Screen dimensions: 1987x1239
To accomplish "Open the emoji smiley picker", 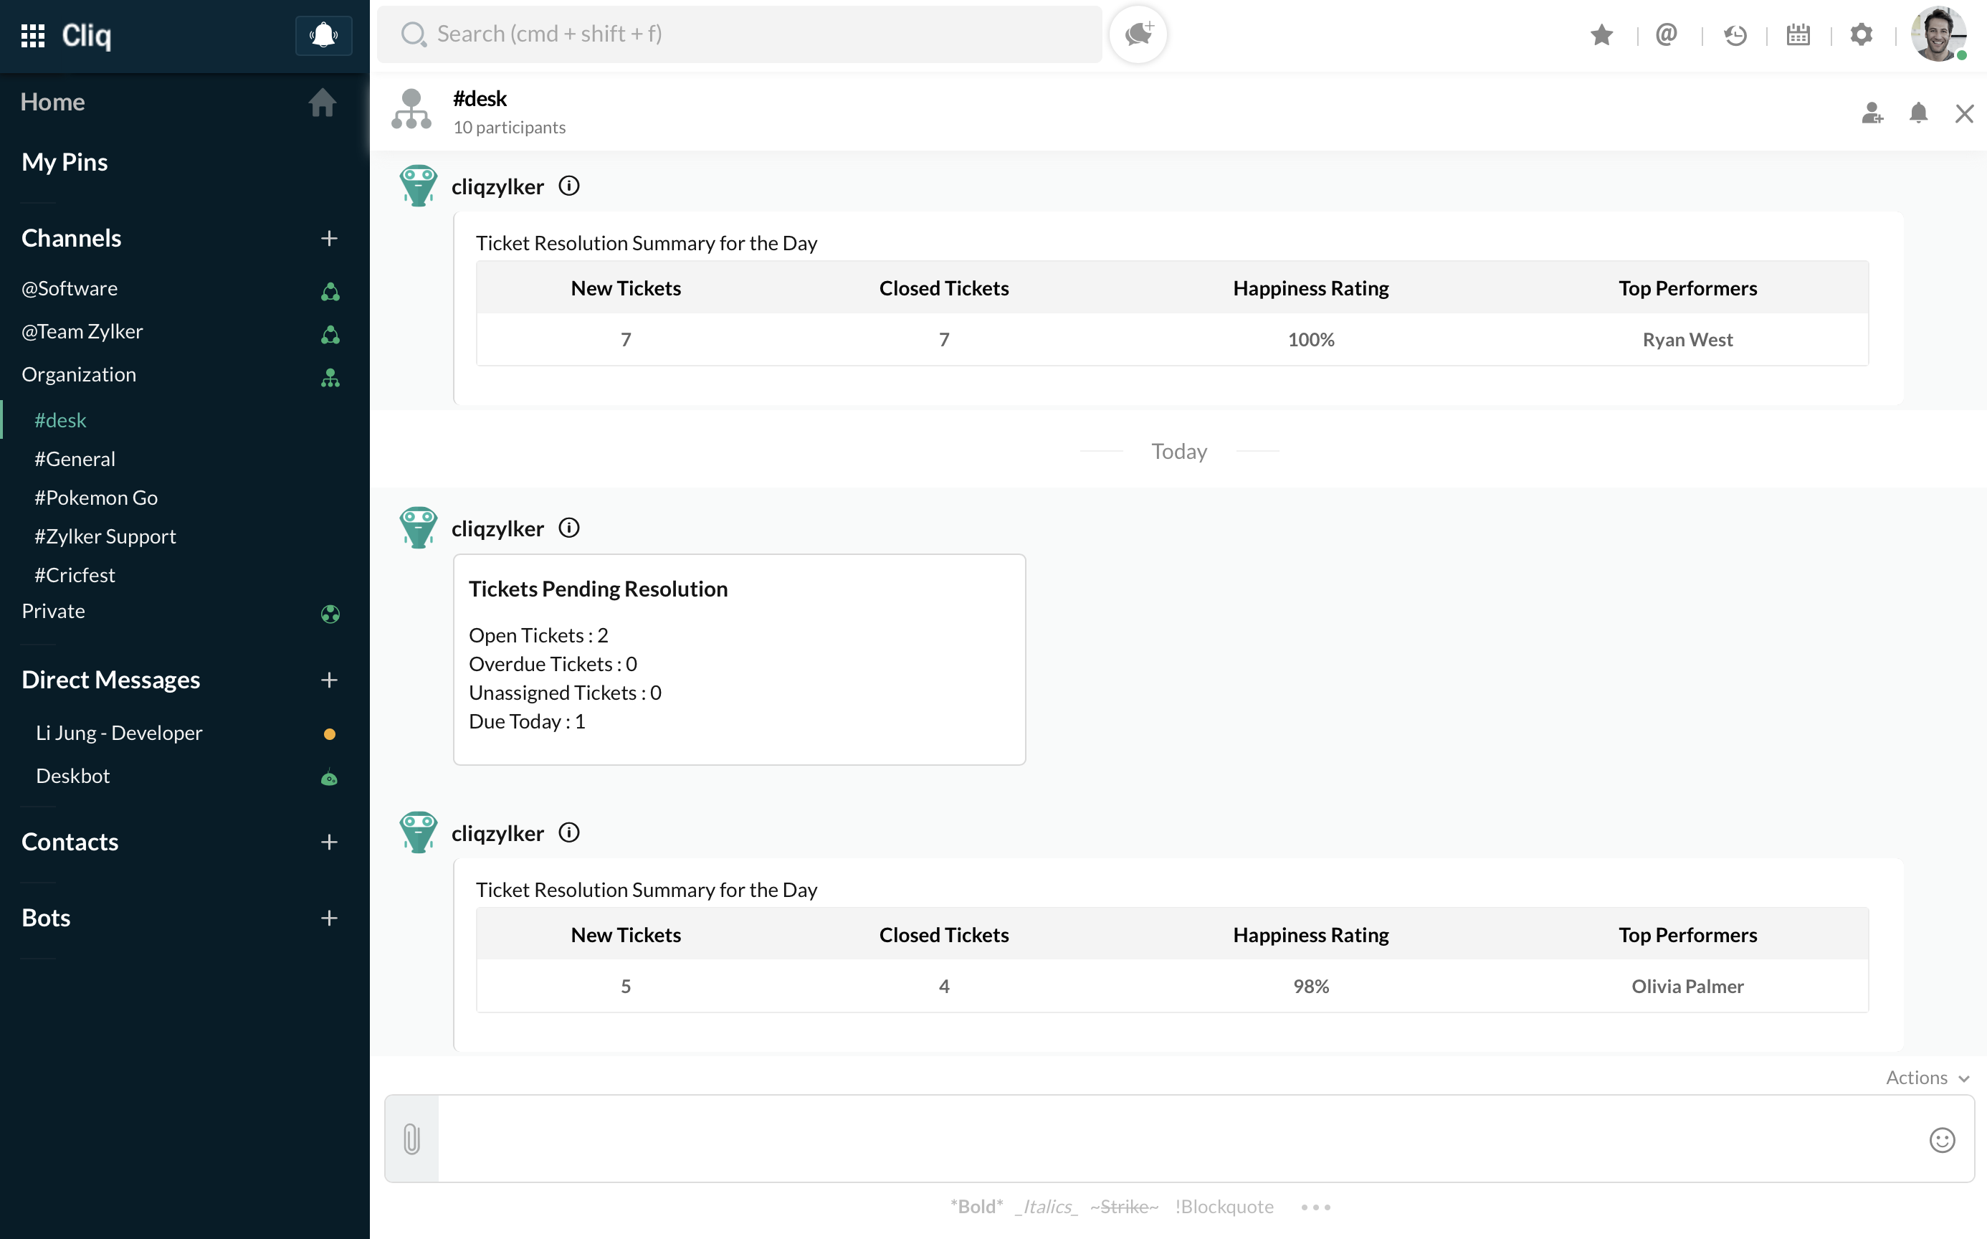I will coord(1942,1140).
